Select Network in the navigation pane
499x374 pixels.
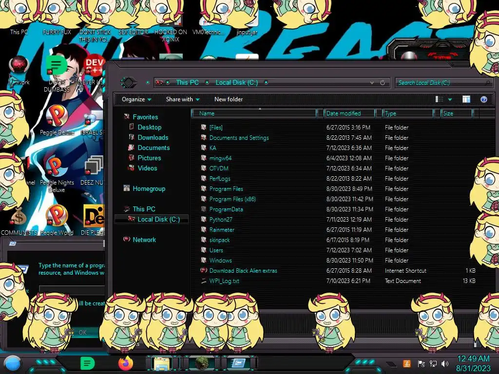[144, 240]
